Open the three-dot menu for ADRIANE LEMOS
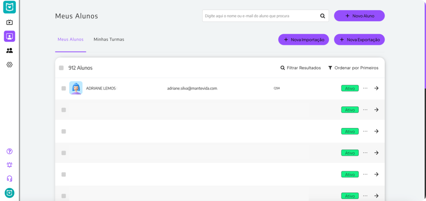Screen dimensions: 426x201 tap(365, 88)
